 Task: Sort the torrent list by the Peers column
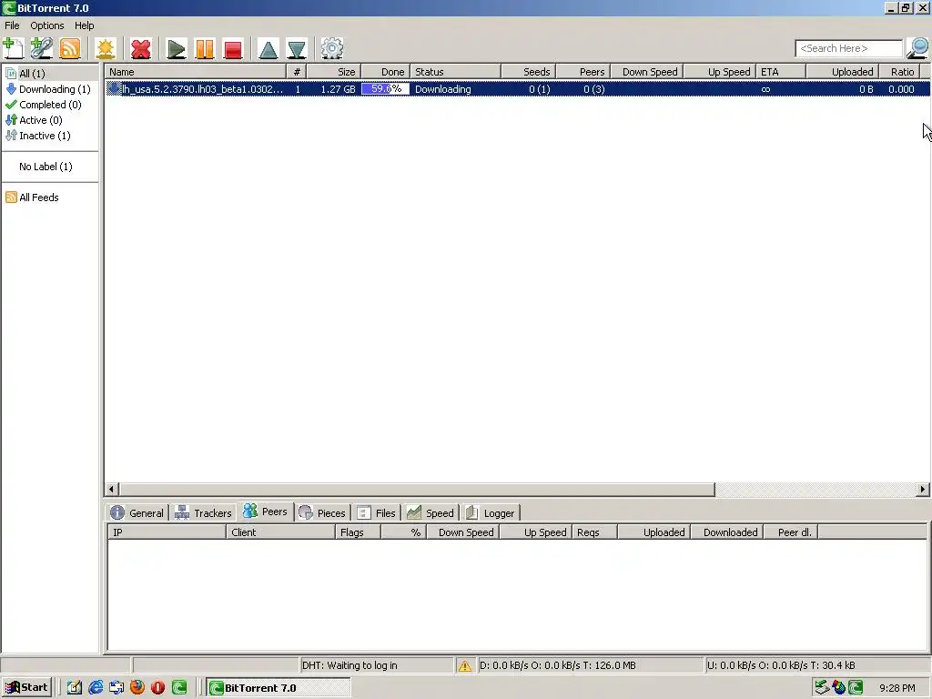(583, 72)
